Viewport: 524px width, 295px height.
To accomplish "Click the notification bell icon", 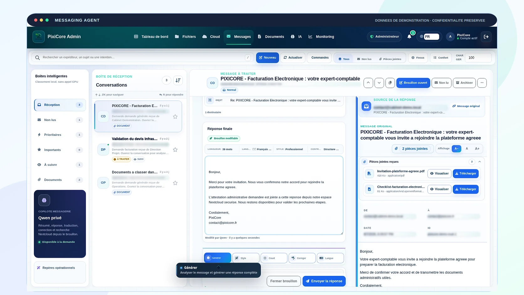I will [409, 37].
